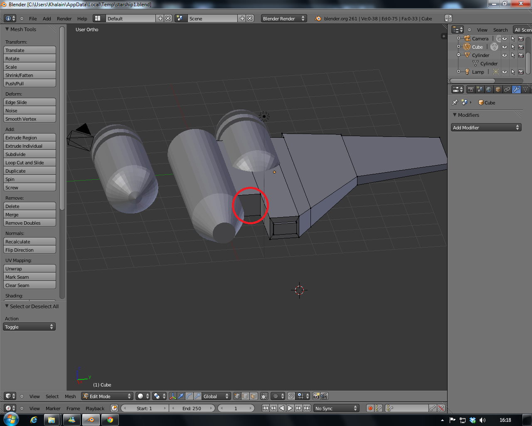
Task: Hide the Camera in viewport
Action: (x=505, y=38)
